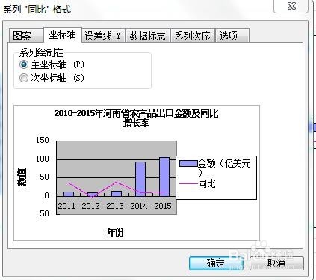Viewport: 316px width, 280px height.
Task: Select the 主坐标轴 (P) radio button
Action: point(24,64)
